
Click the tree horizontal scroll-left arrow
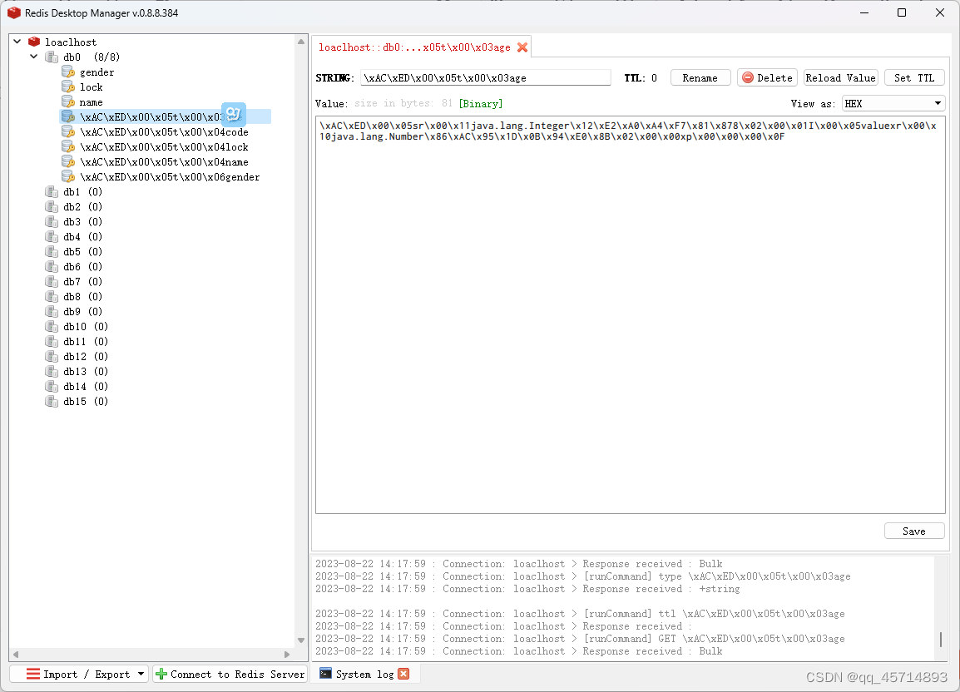point(15,654)
